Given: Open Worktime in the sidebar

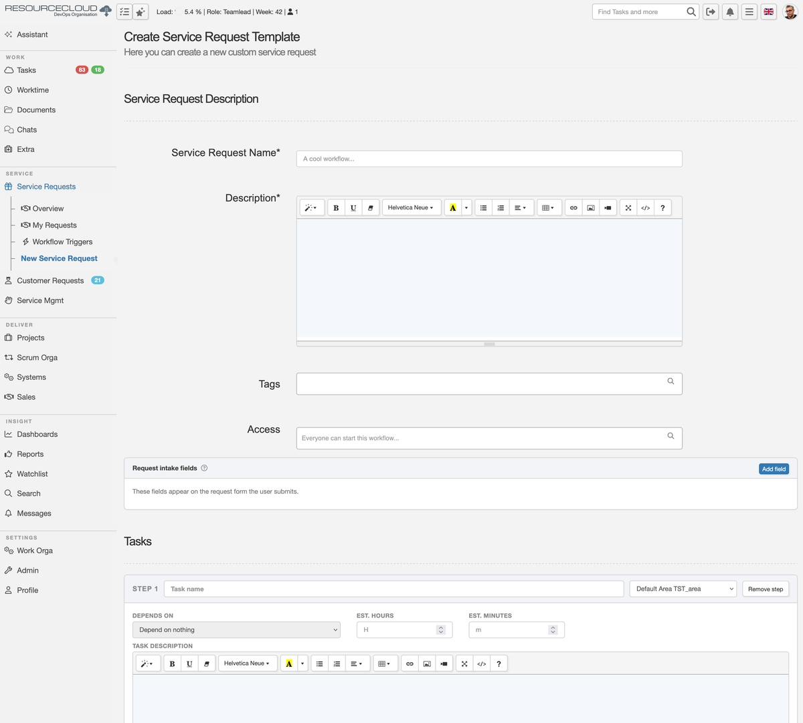Looking at the screenshot, I should tap(33, 90).
